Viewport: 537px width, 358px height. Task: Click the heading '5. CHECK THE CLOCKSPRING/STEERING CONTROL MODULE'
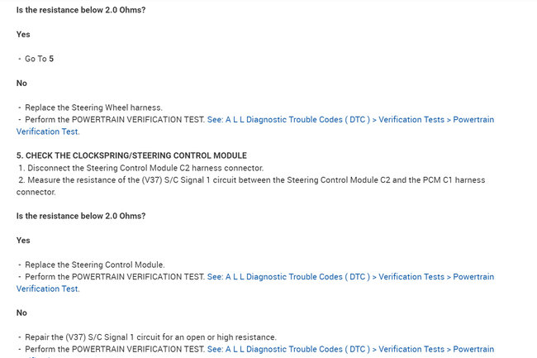[x=131, y=155]
